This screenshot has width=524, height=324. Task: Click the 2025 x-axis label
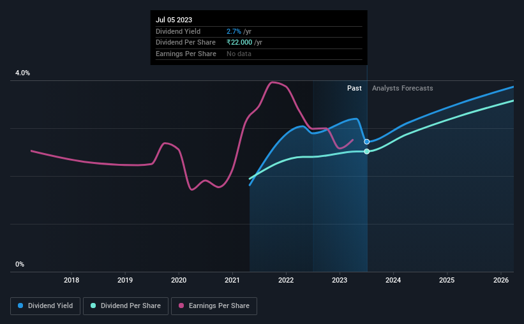tap(447, 280)
